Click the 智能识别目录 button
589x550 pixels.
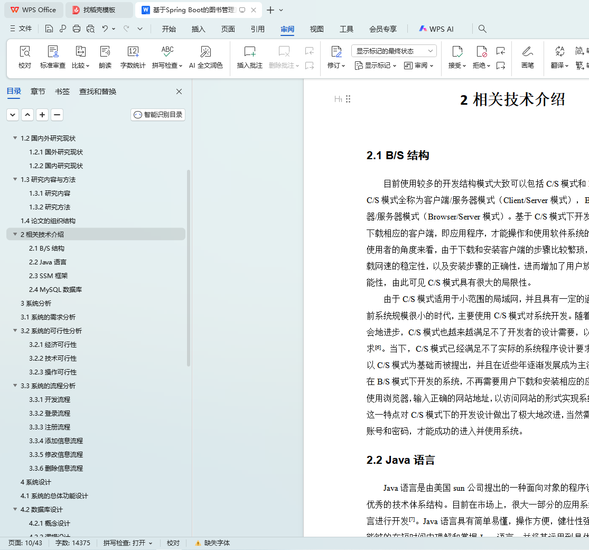click(158, 115)
